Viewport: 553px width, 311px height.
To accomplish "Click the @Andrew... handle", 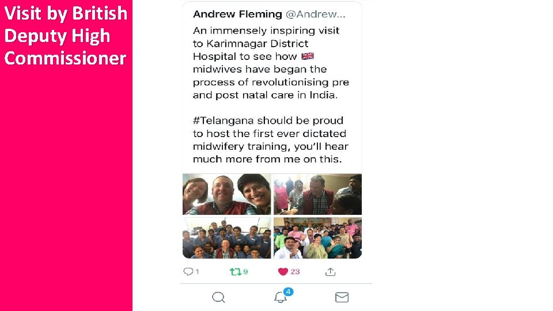I will 315,14.
